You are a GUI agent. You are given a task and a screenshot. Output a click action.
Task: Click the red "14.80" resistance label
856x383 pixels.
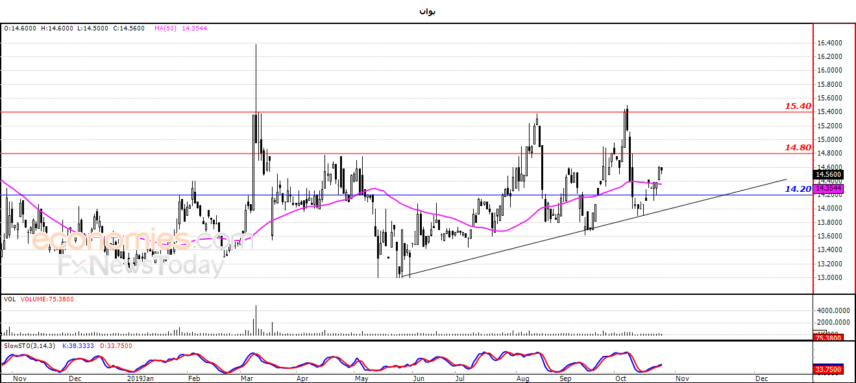(798, 147)
